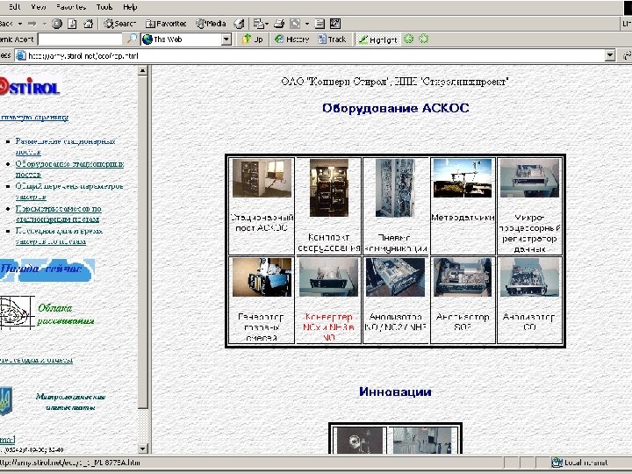Click the page icon in the address bar
Screen dimensions: 632x474
click(x=20, y=55)
